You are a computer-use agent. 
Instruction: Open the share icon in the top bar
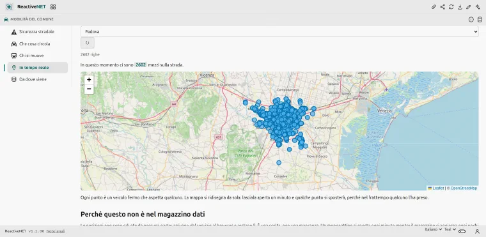[443, 7]
